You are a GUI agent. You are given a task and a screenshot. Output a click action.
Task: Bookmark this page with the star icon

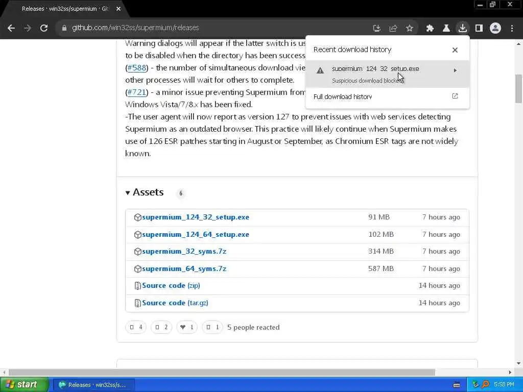pyautogui.click(x=409, y=29)
